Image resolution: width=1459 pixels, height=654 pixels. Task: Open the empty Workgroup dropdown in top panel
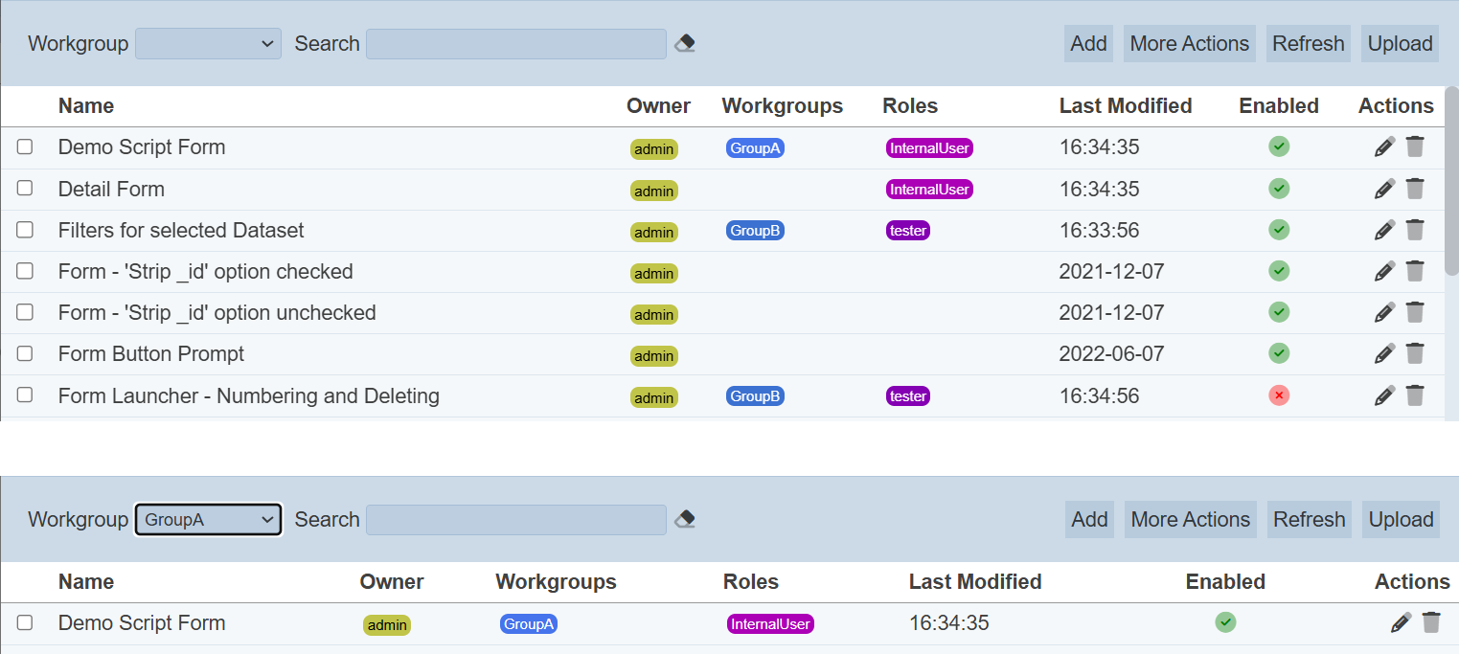pos(208,44)
